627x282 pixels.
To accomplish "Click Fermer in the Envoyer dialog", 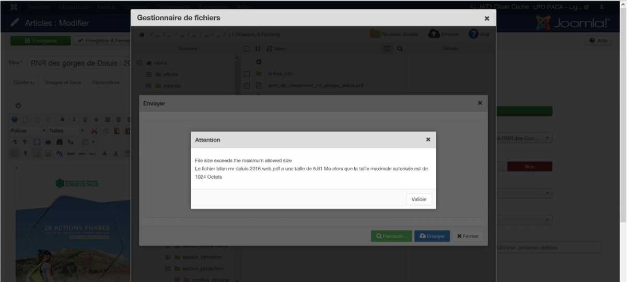I will (x=468, y=236).
